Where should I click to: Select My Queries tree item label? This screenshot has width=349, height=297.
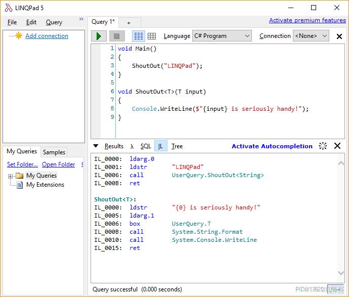pos(41,176)
